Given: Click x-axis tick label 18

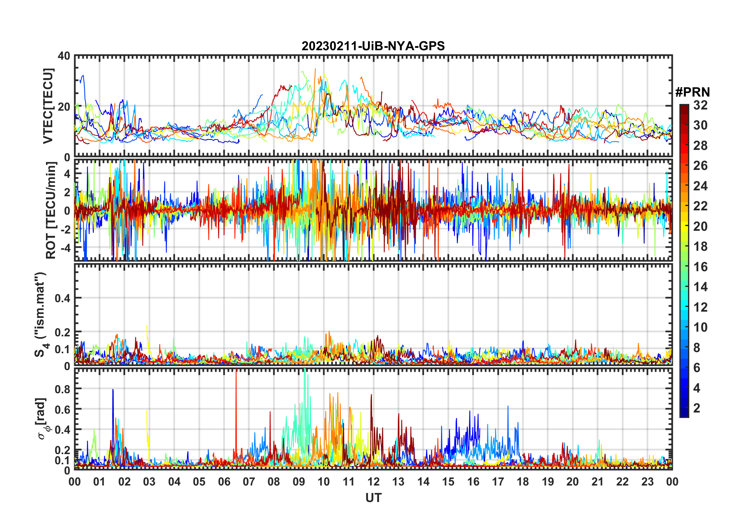Looking at the screenshot, I should 523,482.
